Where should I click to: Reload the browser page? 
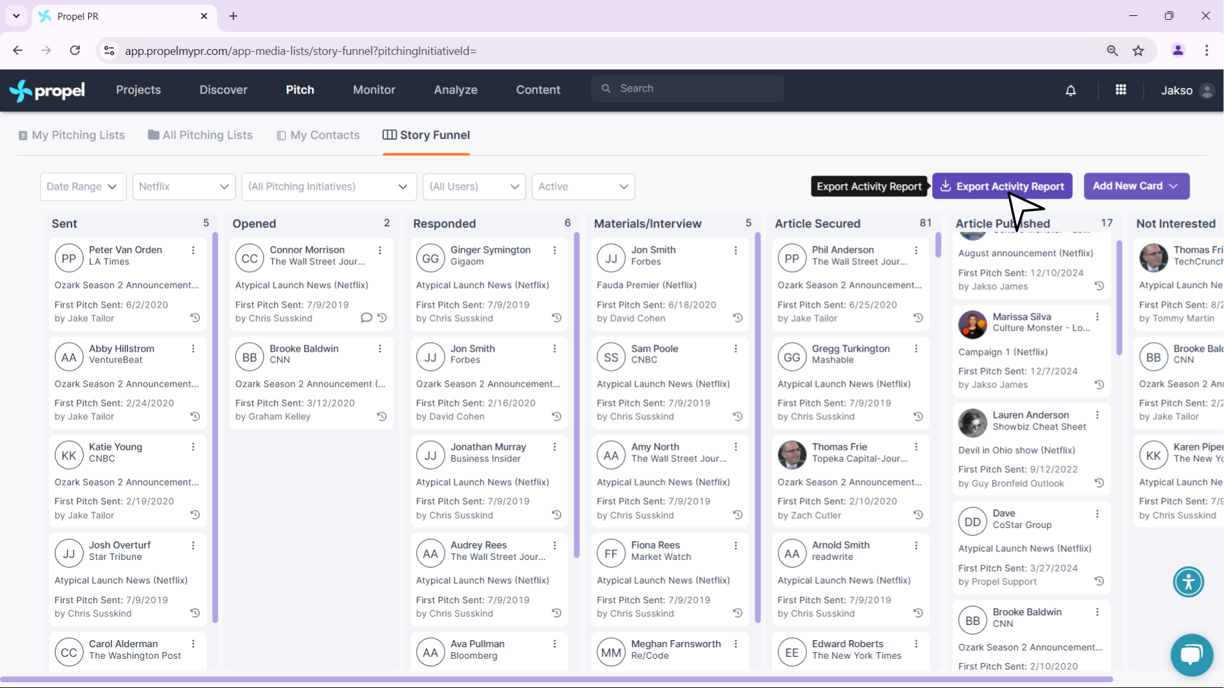tap(75, 50)
